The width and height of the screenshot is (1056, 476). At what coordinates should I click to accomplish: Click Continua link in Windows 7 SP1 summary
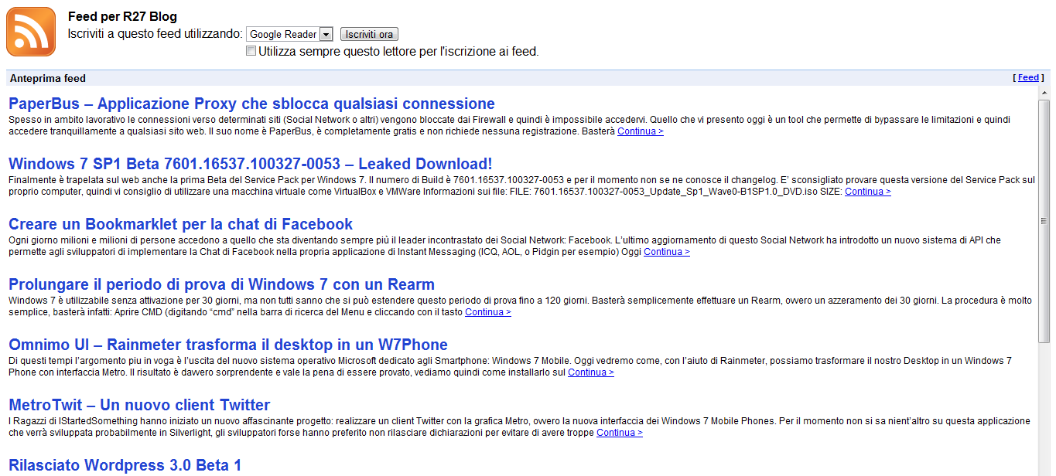867,192
